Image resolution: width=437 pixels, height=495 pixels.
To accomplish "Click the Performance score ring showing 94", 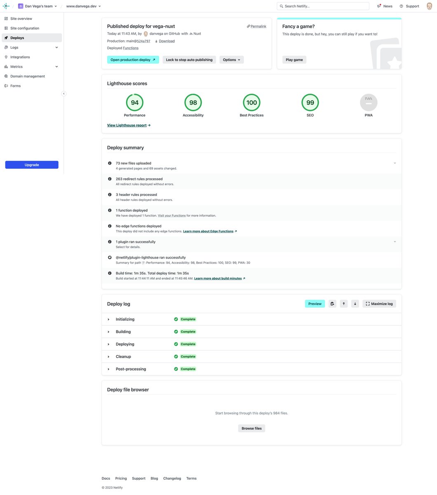I will [134, 102].
